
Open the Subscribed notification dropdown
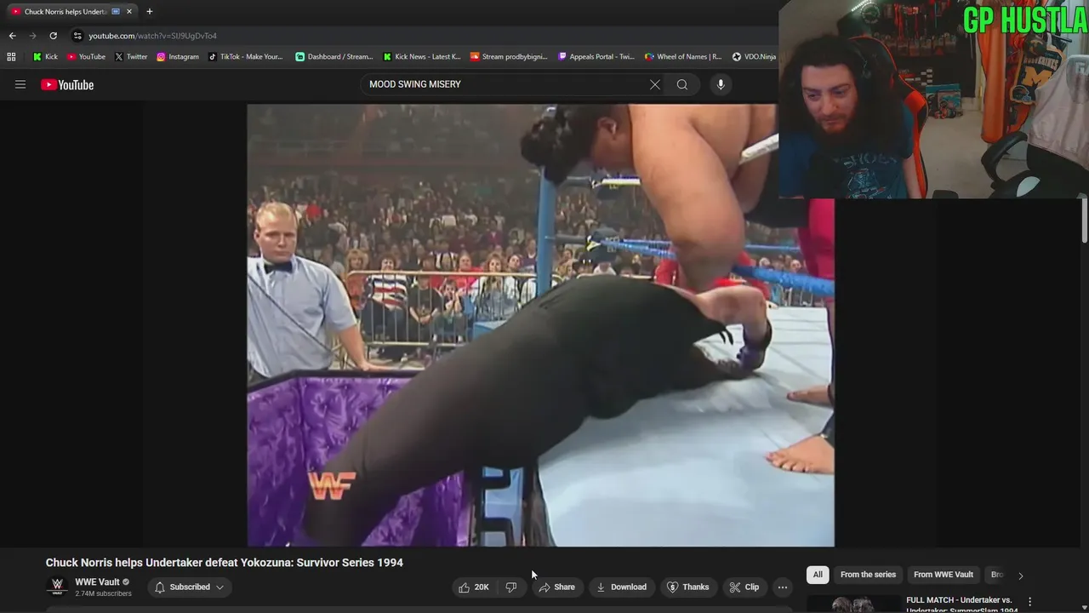point(189,587)
